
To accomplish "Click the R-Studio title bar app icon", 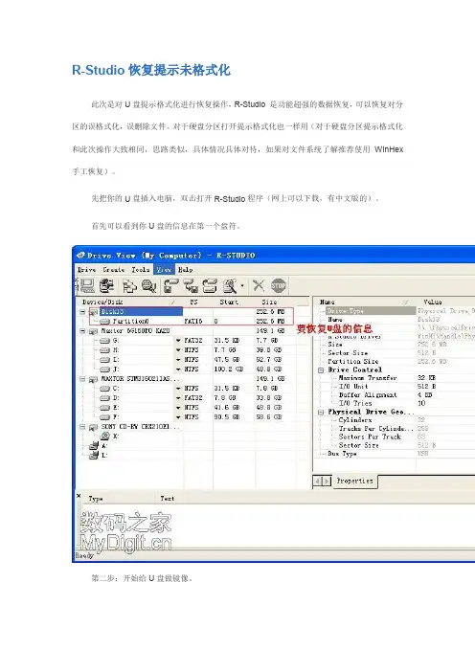I will point(80,256).
